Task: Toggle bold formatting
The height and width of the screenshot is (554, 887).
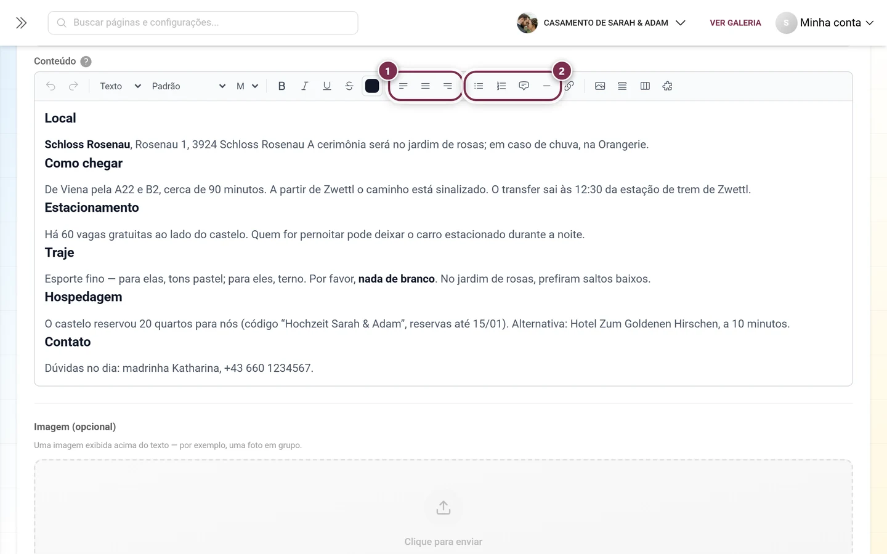Action: 281,86
